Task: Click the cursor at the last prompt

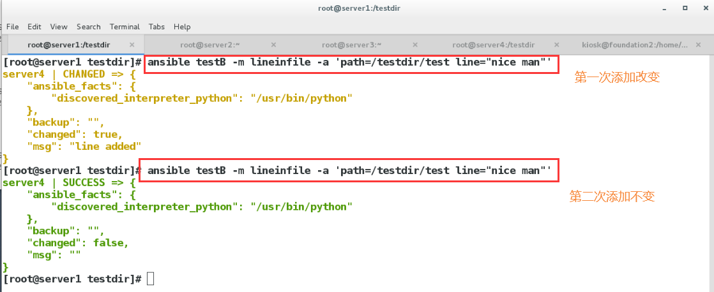Action: point(151,279)
